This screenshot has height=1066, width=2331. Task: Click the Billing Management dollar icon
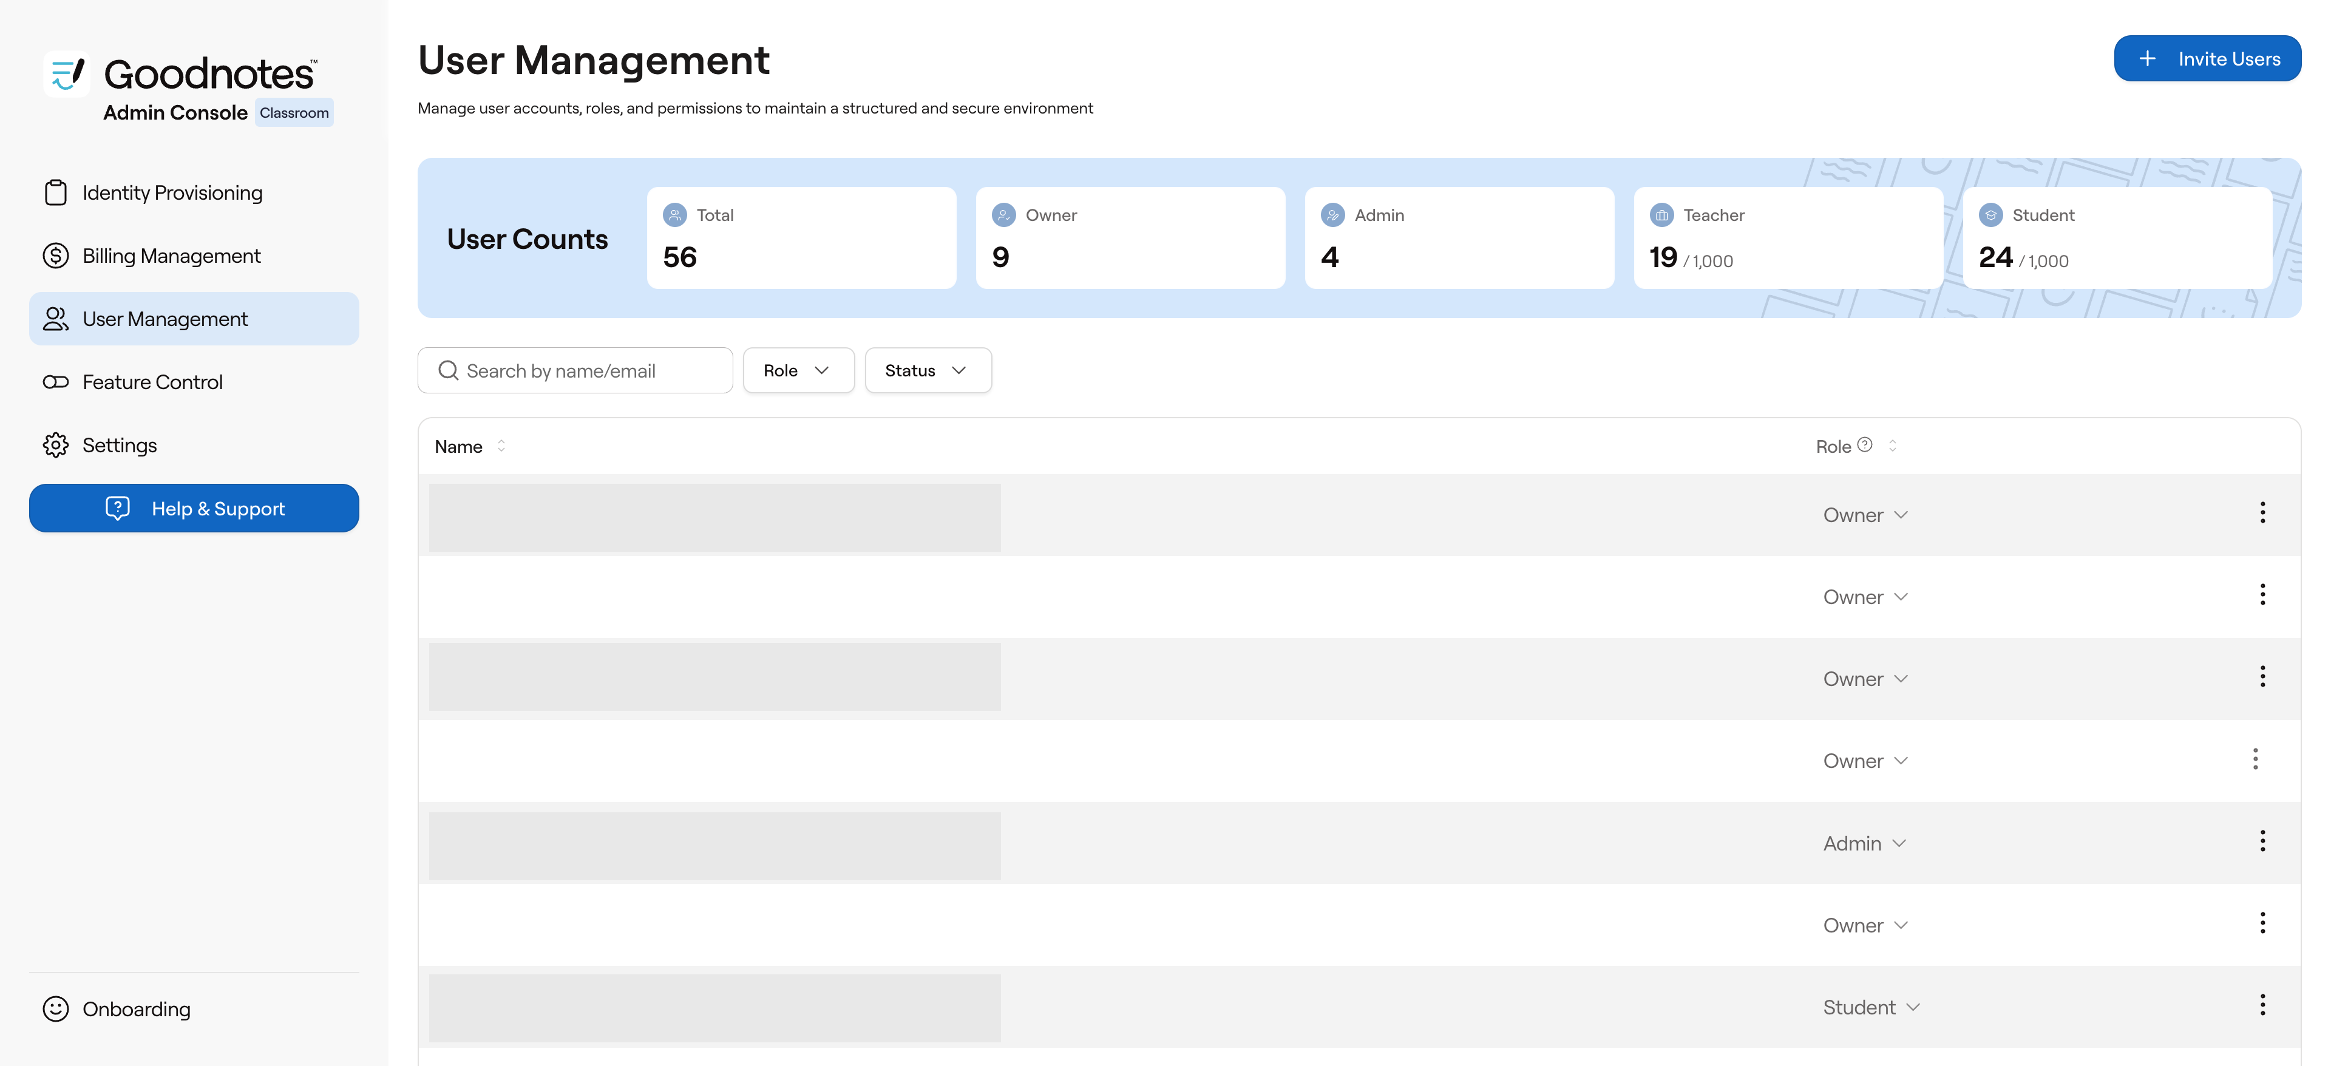(x=55, y=256)
